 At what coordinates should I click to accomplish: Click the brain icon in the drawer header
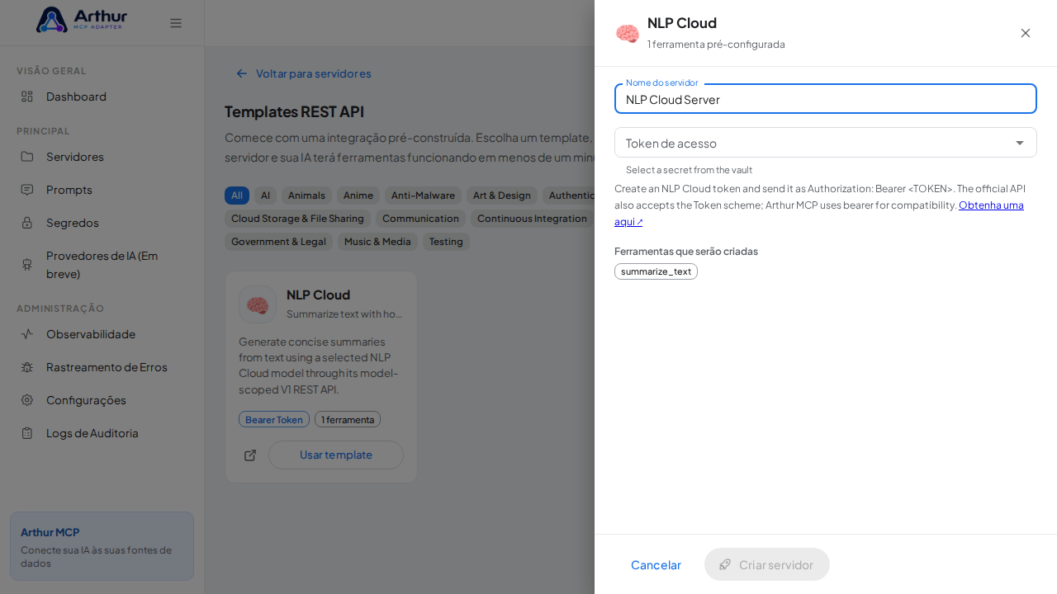[x=628, y=33]
